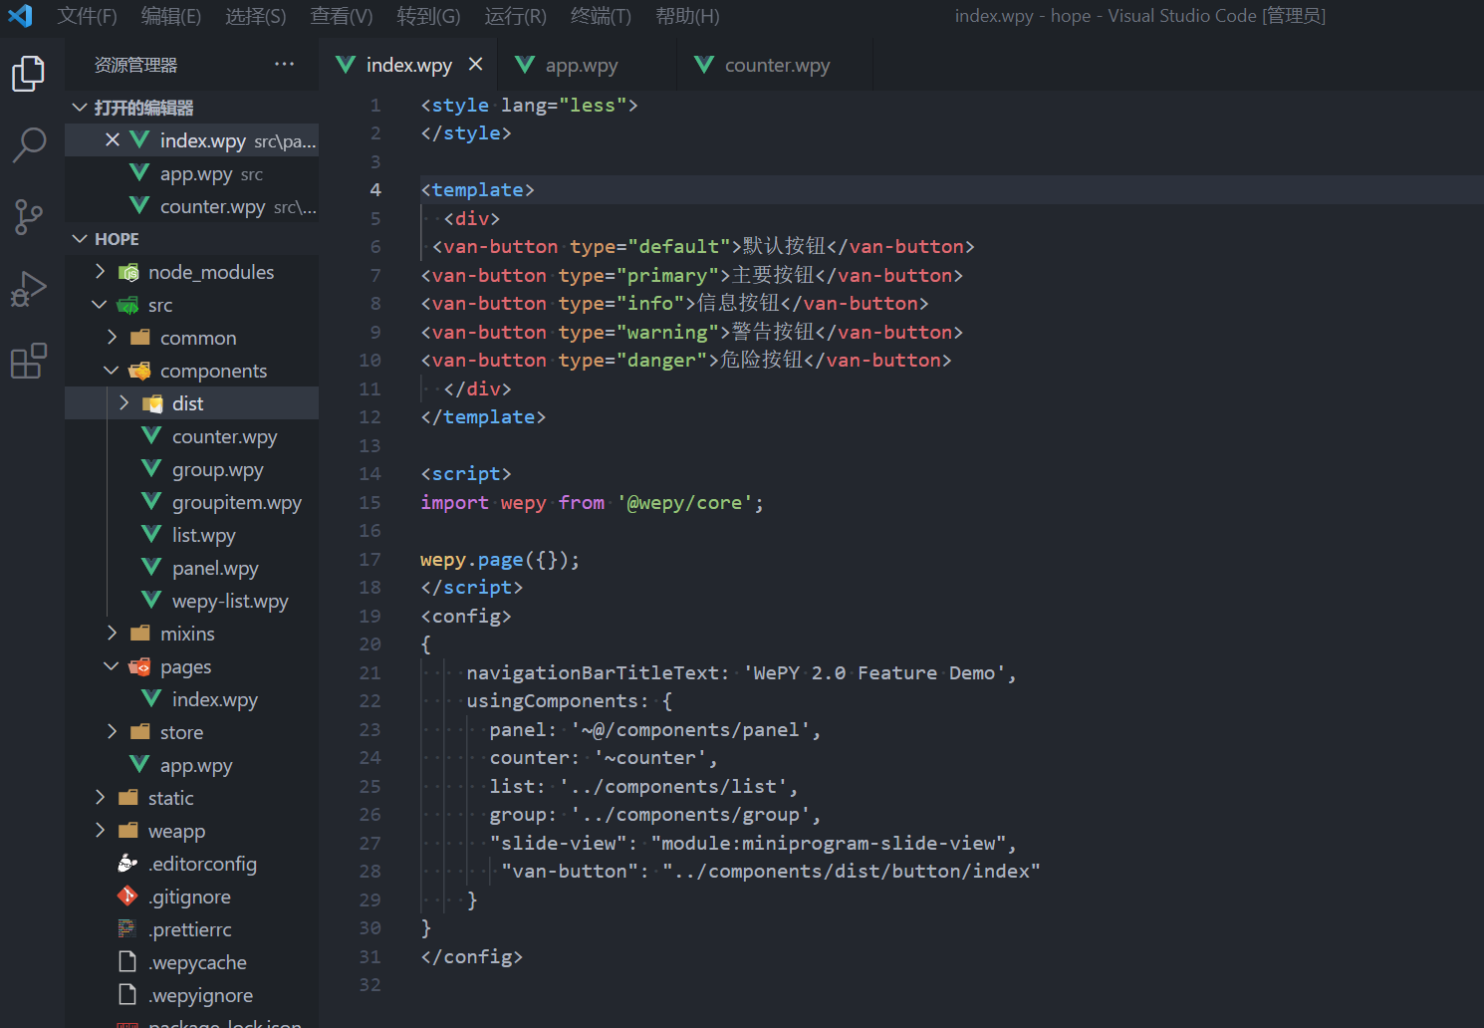
Task: Click the pages folder icon
Action: coord(140,666)
